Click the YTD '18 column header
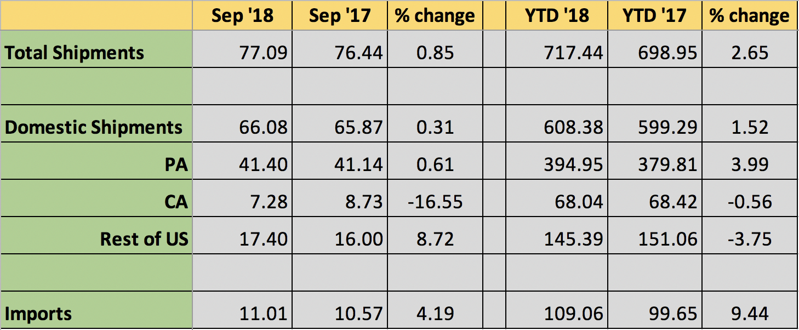Screen dimensions: 799x330 click(556, 15)
